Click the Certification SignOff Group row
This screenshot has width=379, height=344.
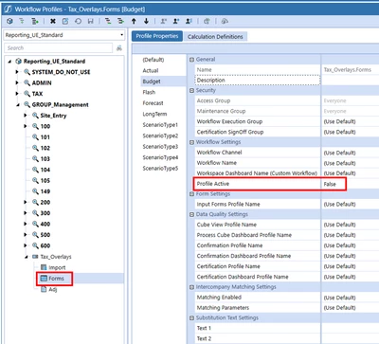pyautogui.click(x=287, y=132)
